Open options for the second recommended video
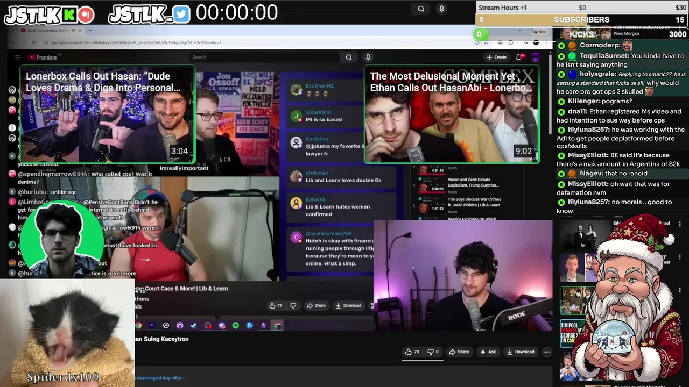The height and width of the screenshot is (387, 689). click(680, 257)
